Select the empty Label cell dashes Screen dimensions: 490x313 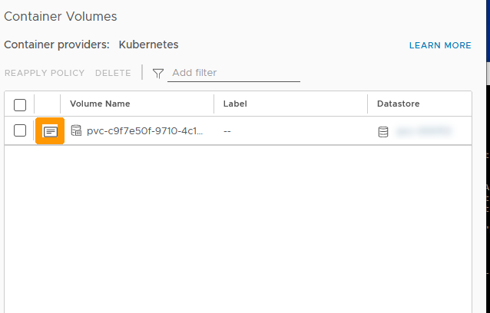tap(227, 131)
